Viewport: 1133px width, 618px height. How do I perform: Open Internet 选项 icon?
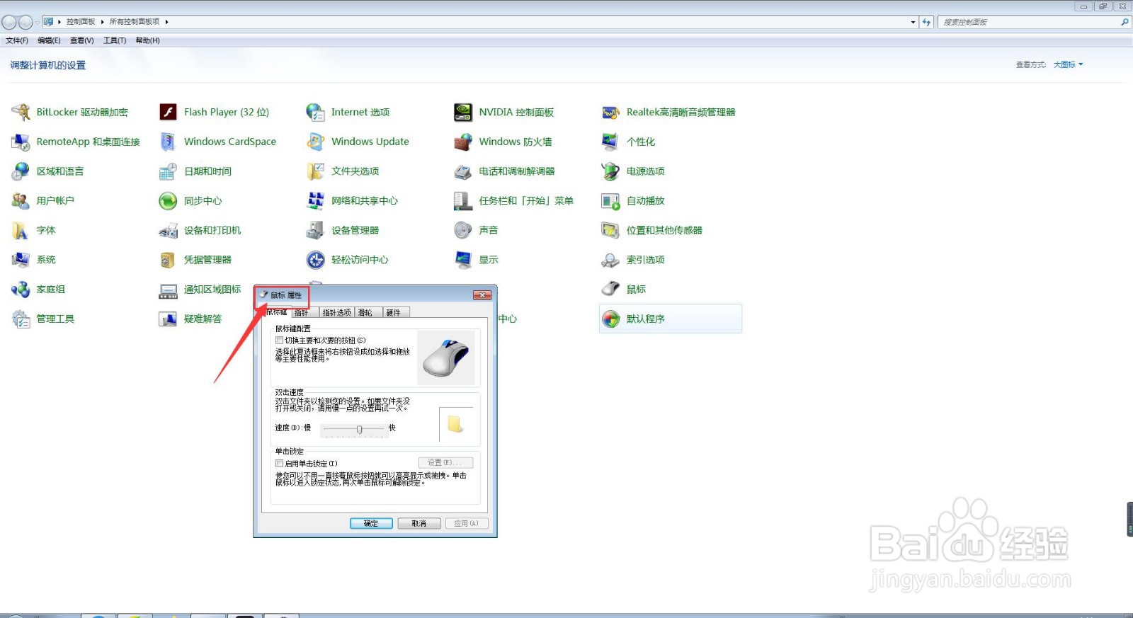pyautogui.click(x=315, y=112)
